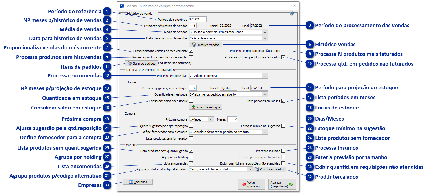Open the Empresas selection button
Viewport: 428px width, 196px height.
pos(138,182)
